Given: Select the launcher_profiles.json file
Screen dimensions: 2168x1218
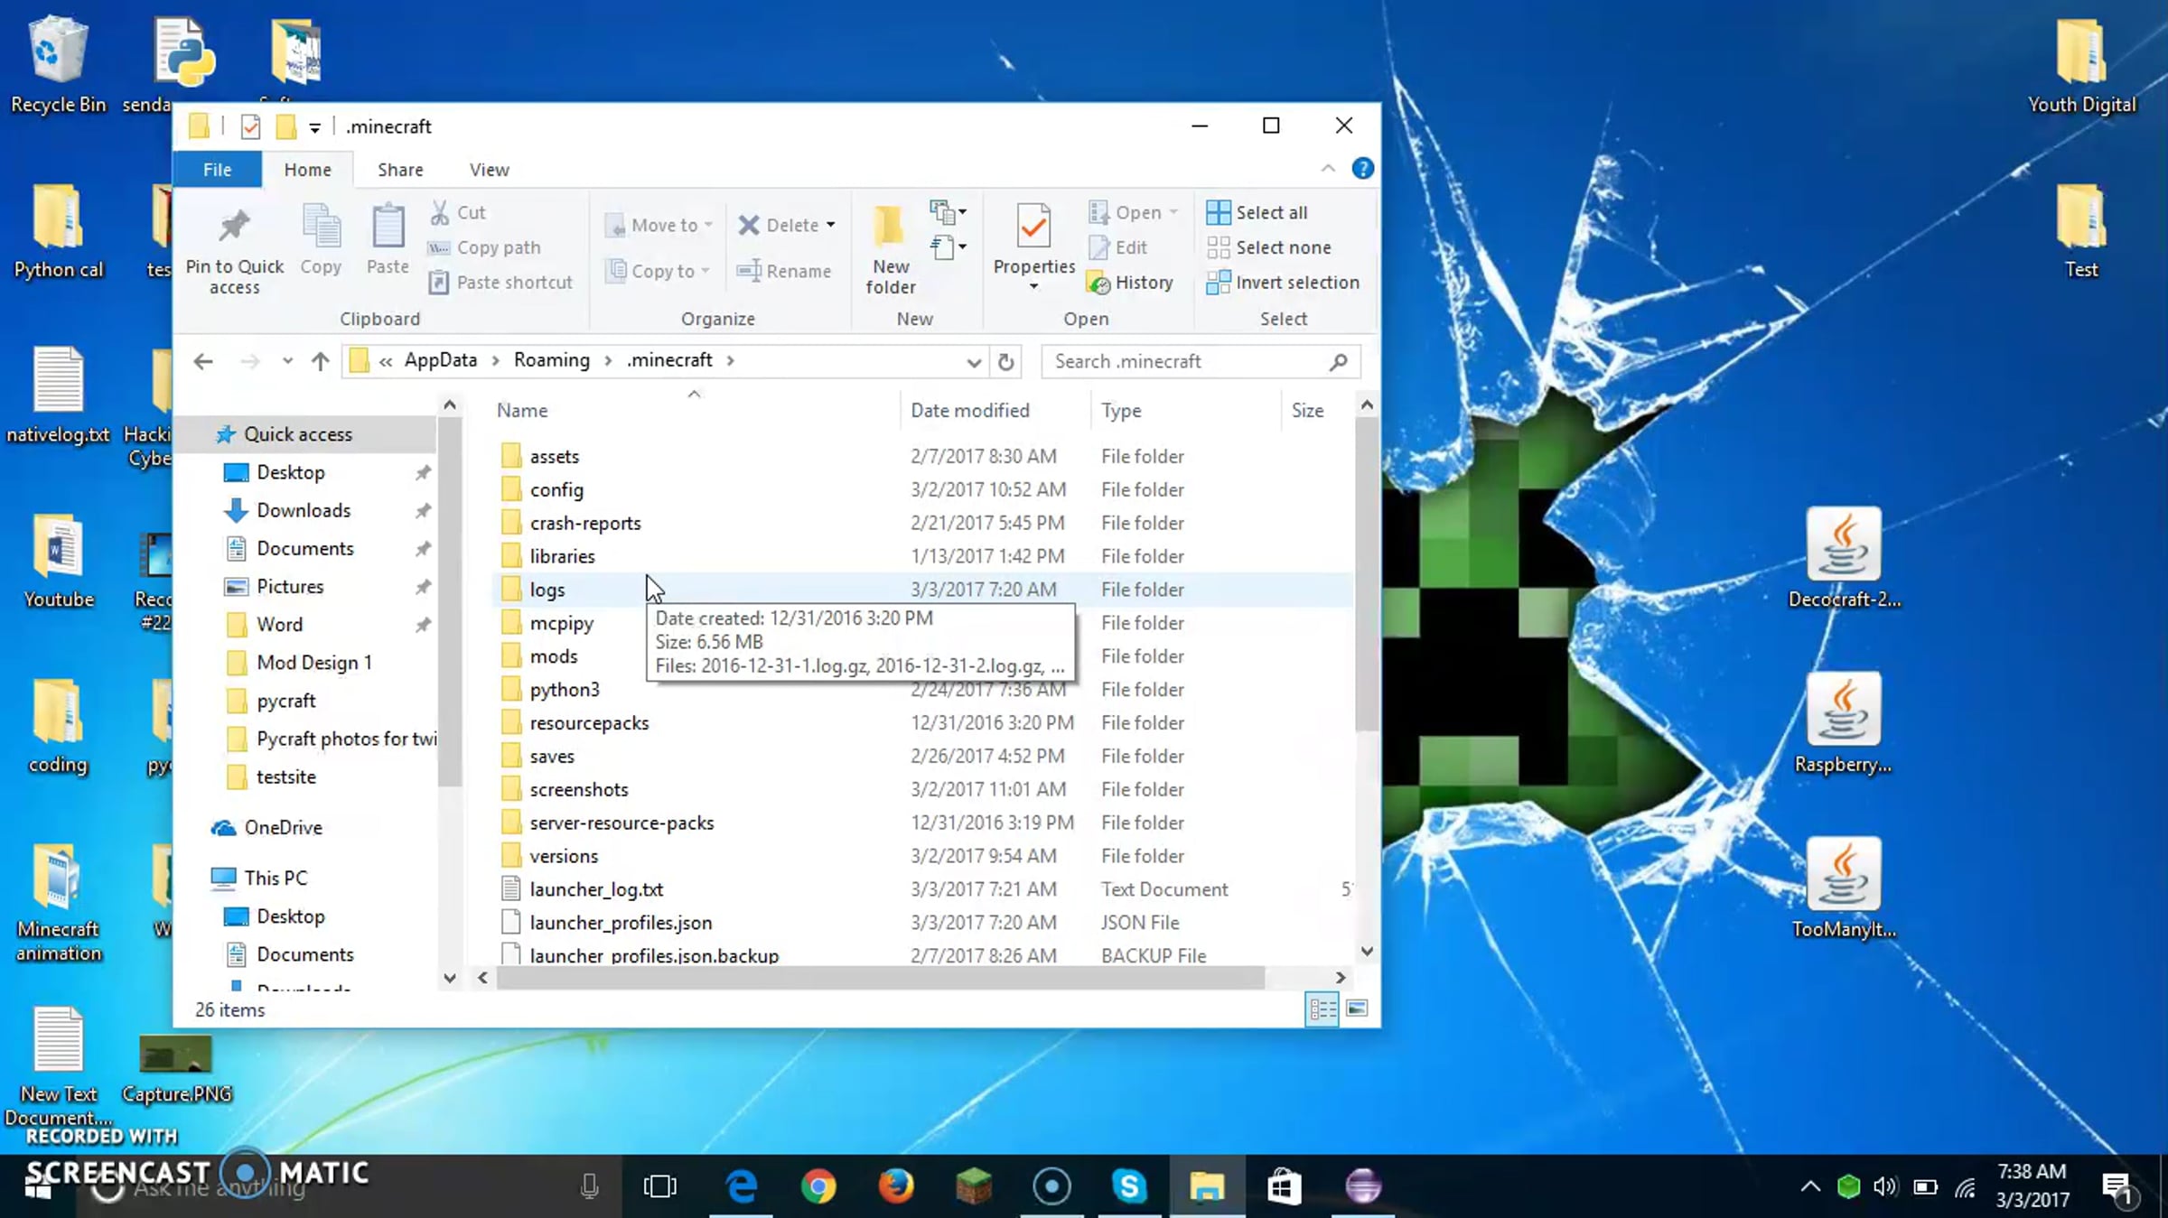Looking at the screenshot, I should [923, 923].
